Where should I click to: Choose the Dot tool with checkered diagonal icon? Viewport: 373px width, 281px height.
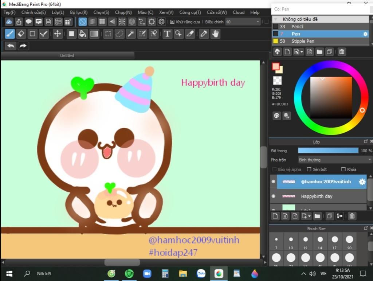pos(44,34)
